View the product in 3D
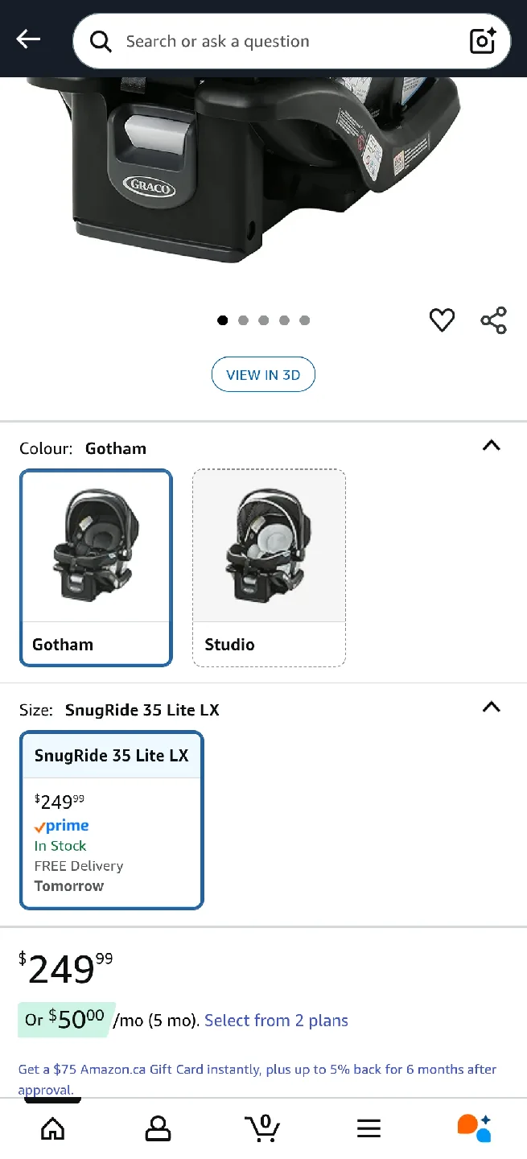The height and width of the screenshot is (1159, 527). point(263,374)
